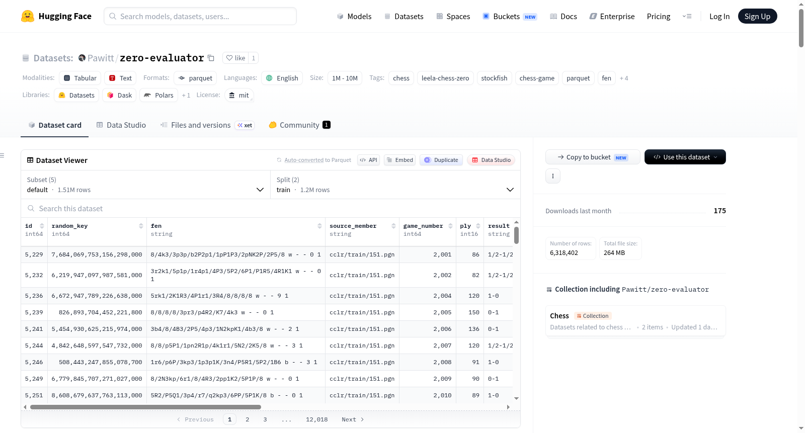Screen dimensions: 805x433
Task: Sort by the ply column
Action: click(478, 226)
